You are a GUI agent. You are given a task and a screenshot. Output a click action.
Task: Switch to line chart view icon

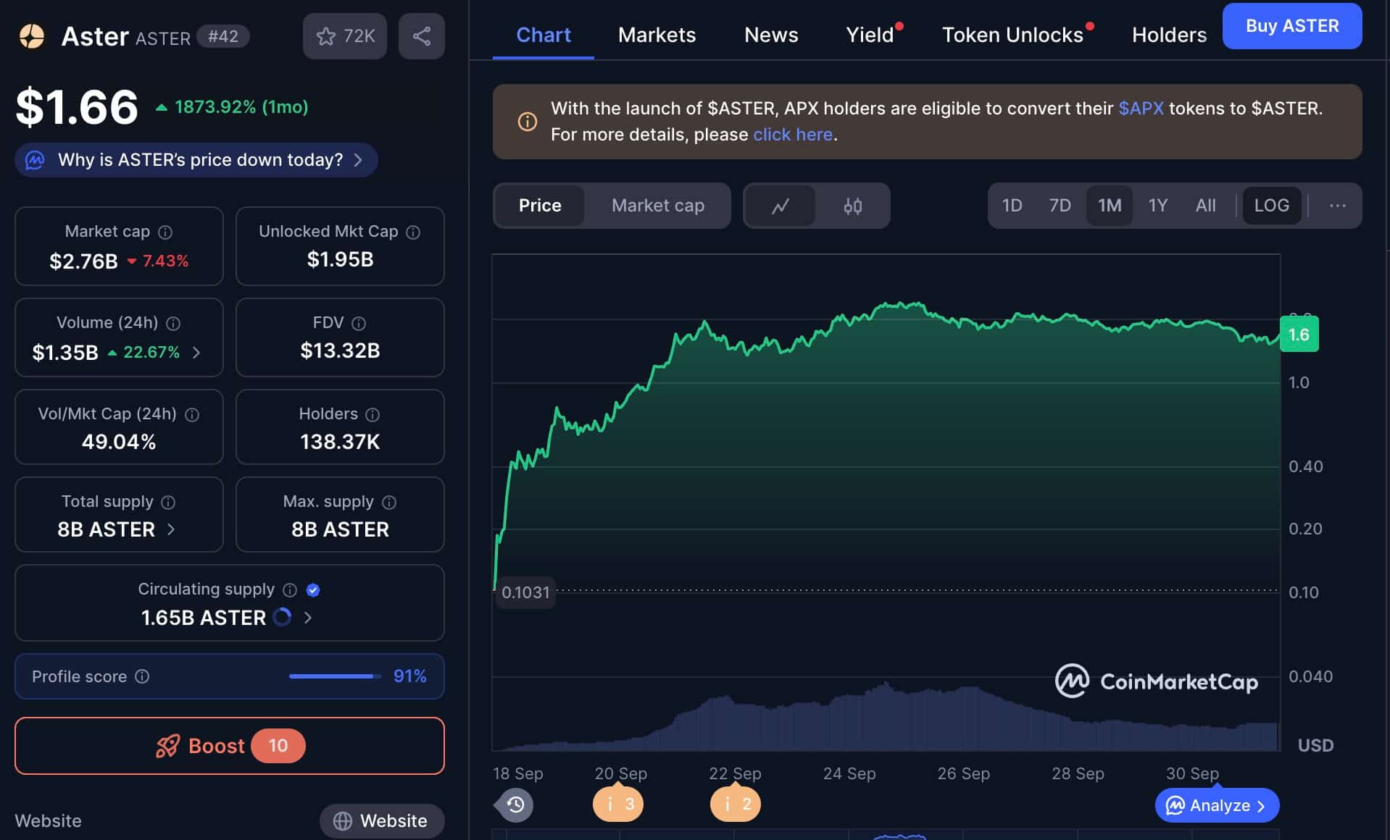(780, 206)
